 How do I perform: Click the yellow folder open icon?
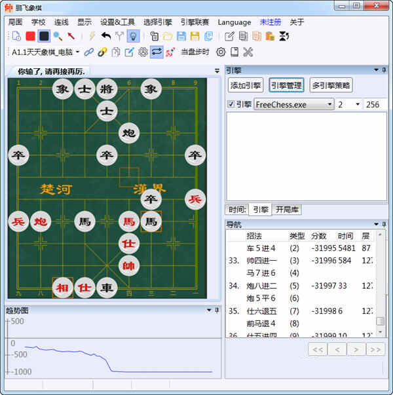(x=168, y=36)
